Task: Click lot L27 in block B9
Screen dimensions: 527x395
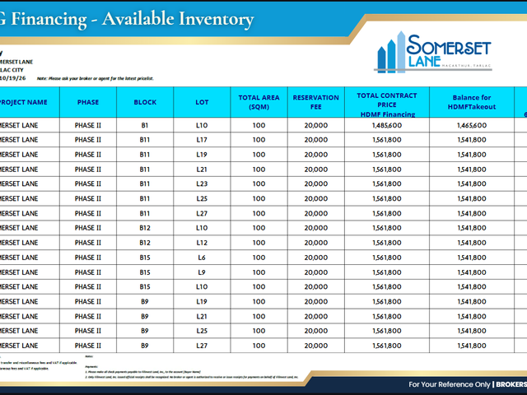Action: (202, 346)
